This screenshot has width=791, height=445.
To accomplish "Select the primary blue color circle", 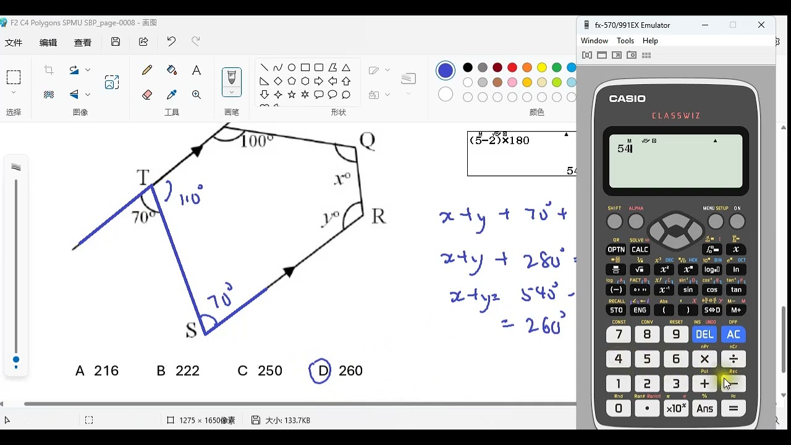I will pyautogui.click(x=446, y=70).
